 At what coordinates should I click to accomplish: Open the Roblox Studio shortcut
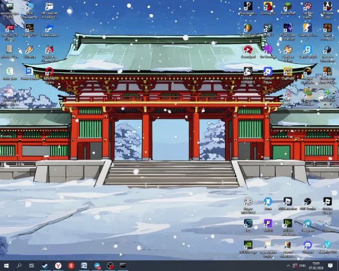(327, 206)
